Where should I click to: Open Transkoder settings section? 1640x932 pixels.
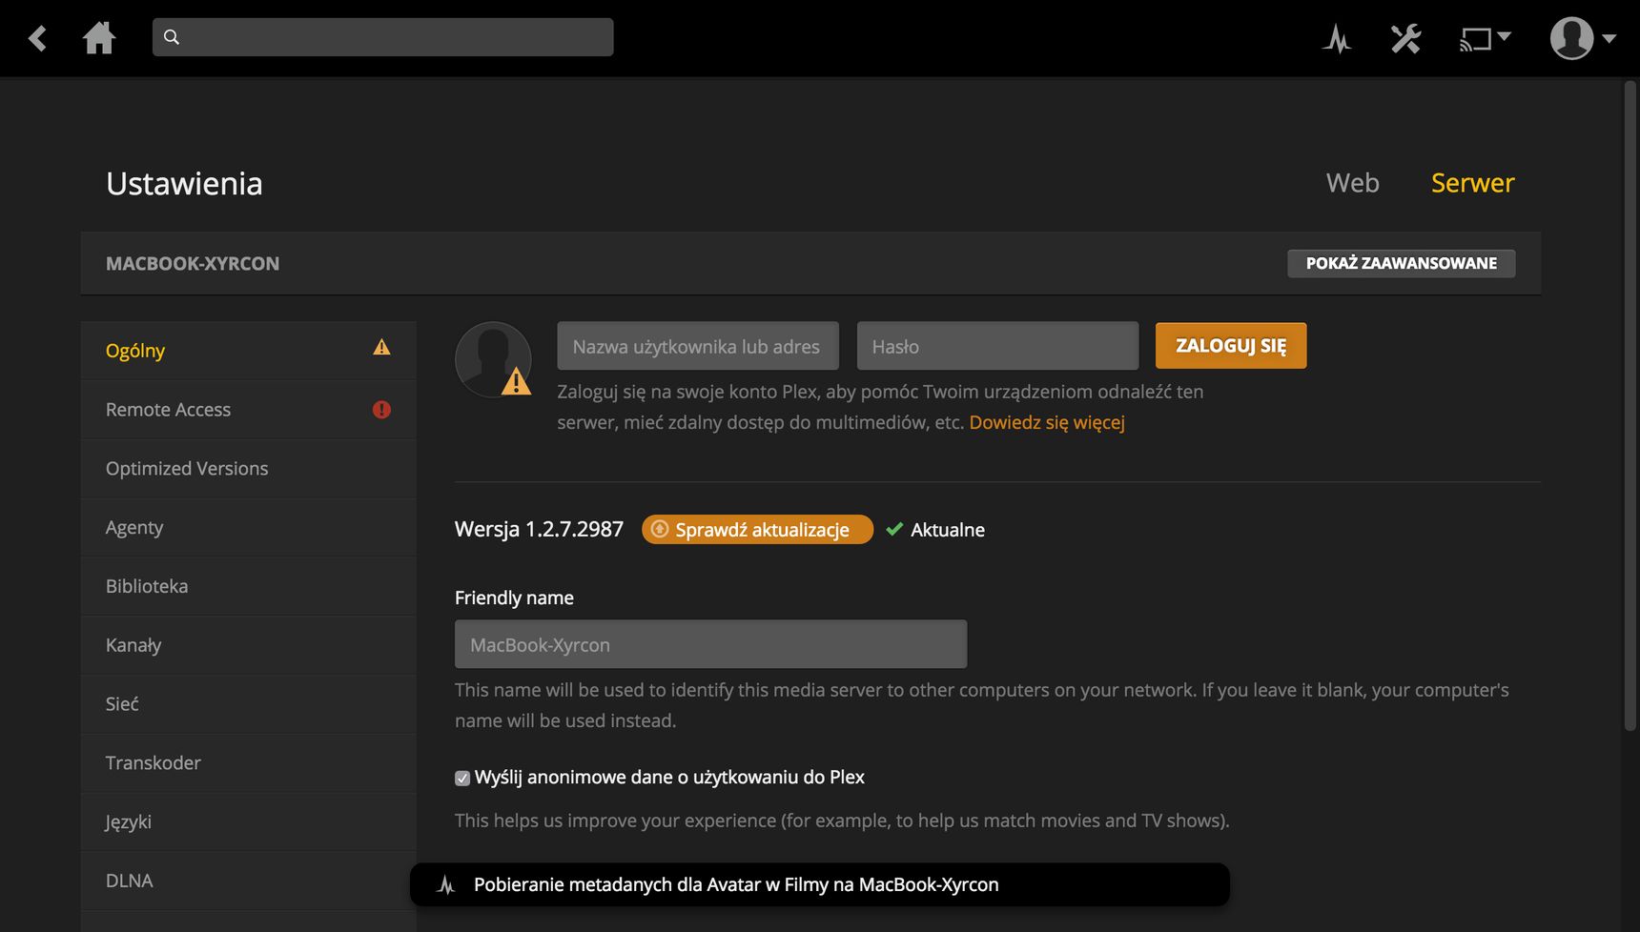[x=248, y=763]
